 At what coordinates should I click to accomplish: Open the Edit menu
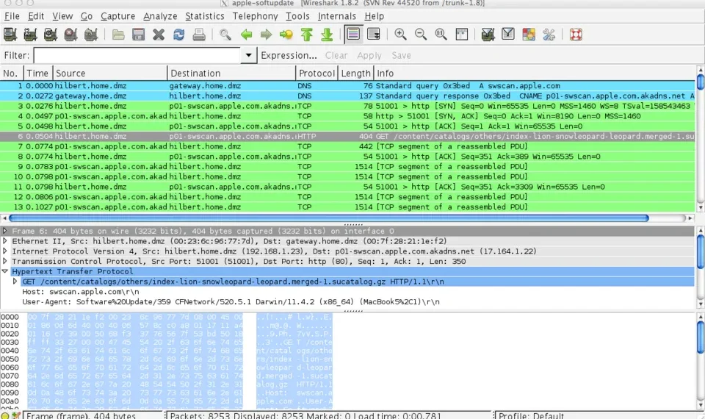[x=36, y=16]
